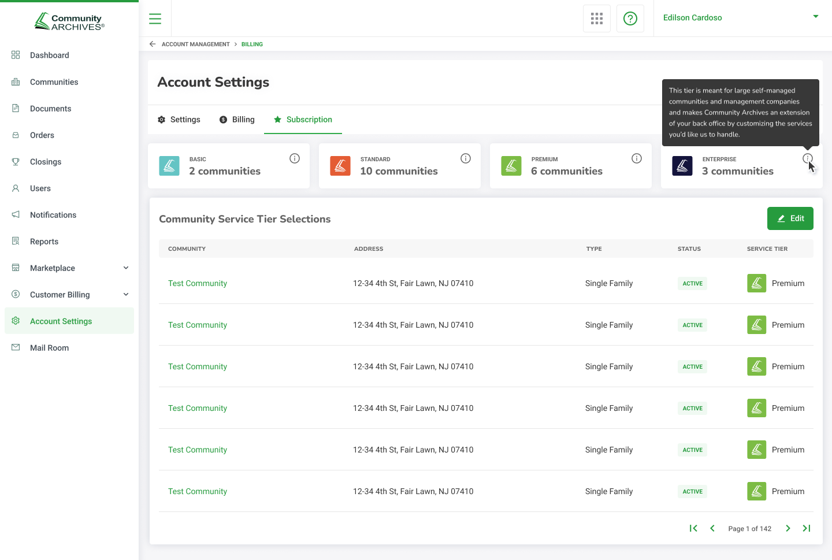
Task: Click the Address column header
Action: point(369,249)
